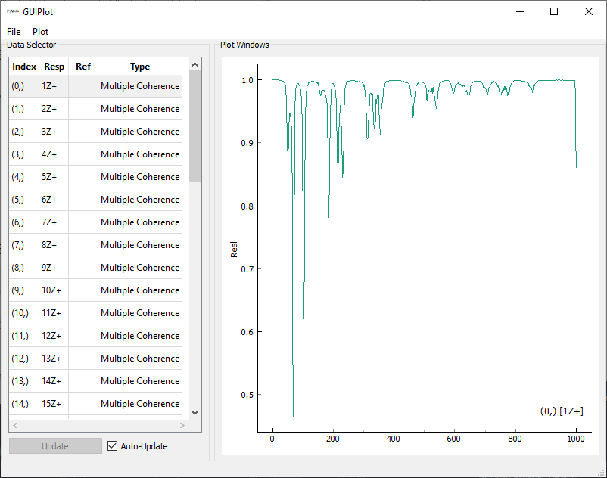Click vertical scrollbar thumb in Data Selector
This screenshot has width=607, height=478.
click(x=195, y=125)
